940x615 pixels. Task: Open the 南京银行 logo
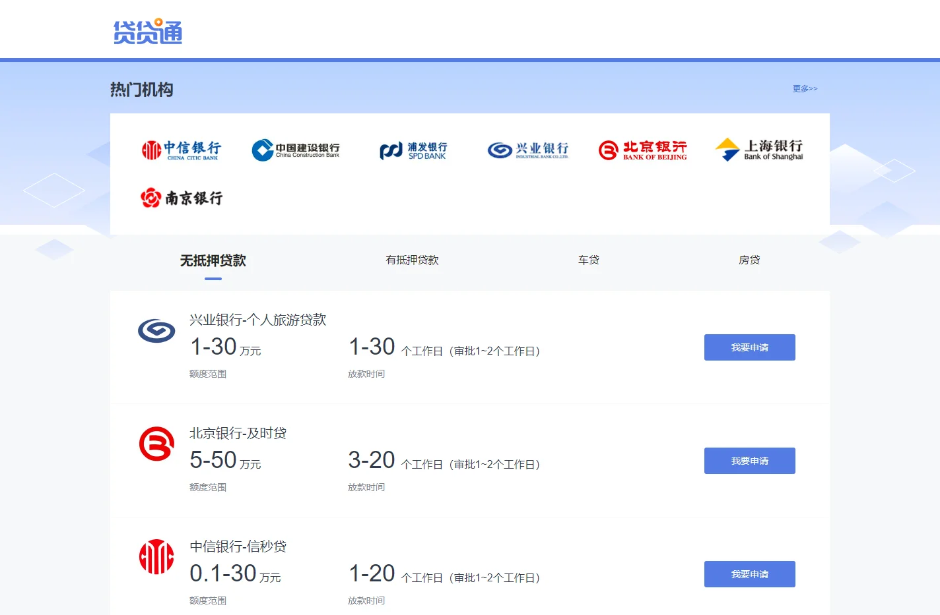coord(182,198)
